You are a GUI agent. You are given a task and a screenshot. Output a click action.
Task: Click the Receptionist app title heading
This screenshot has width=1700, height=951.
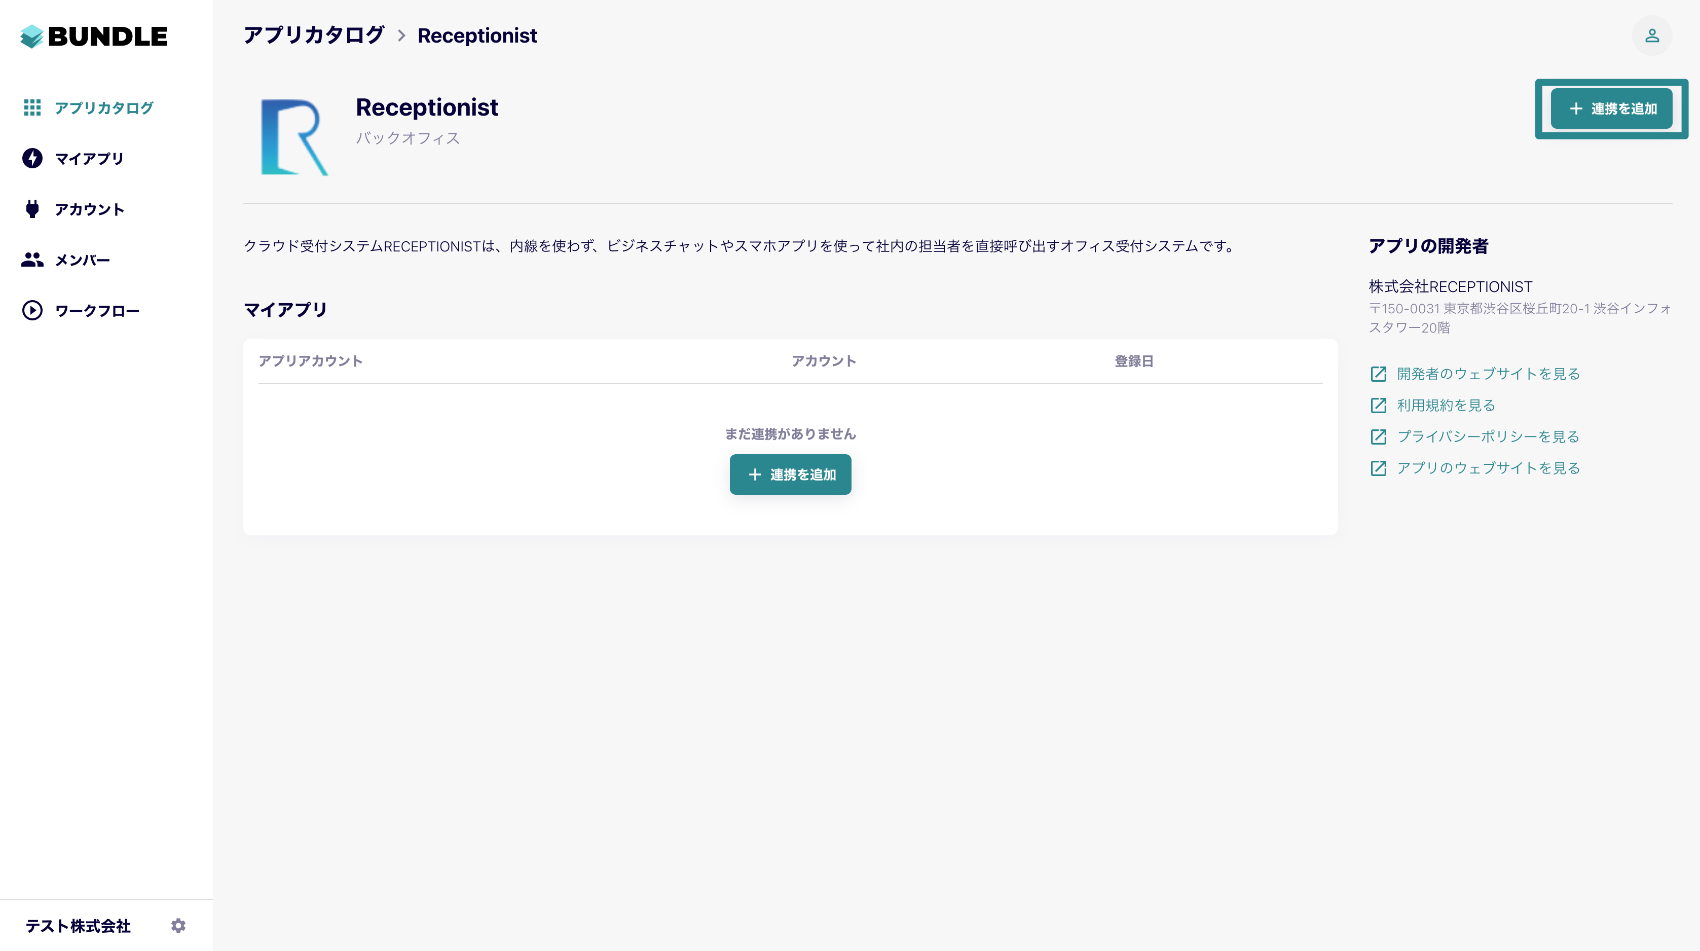click(x=427, y=107)
